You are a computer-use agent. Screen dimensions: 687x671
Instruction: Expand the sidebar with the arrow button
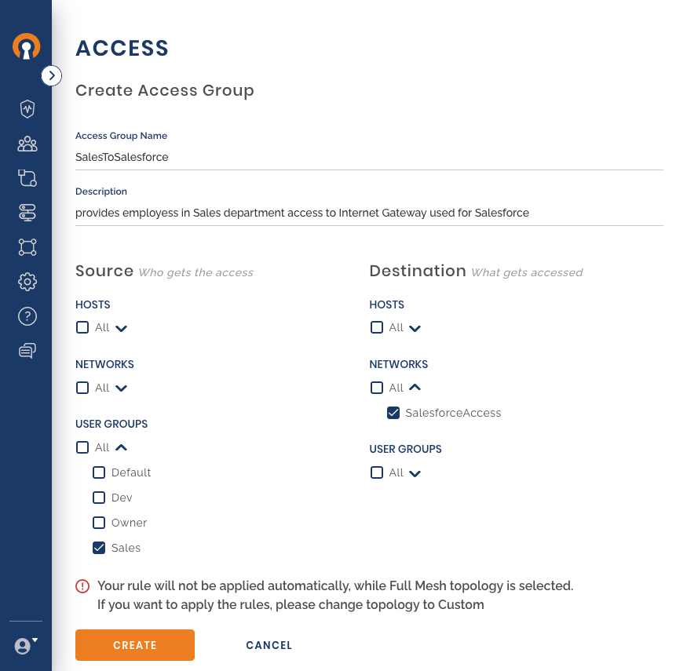(52, 76)
